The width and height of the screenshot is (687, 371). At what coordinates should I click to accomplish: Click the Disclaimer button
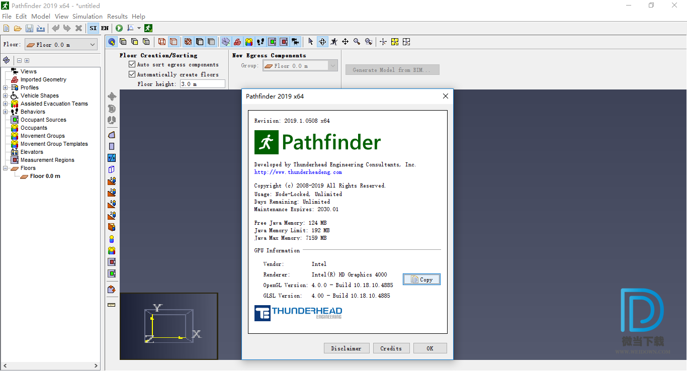tap(347, 348)
